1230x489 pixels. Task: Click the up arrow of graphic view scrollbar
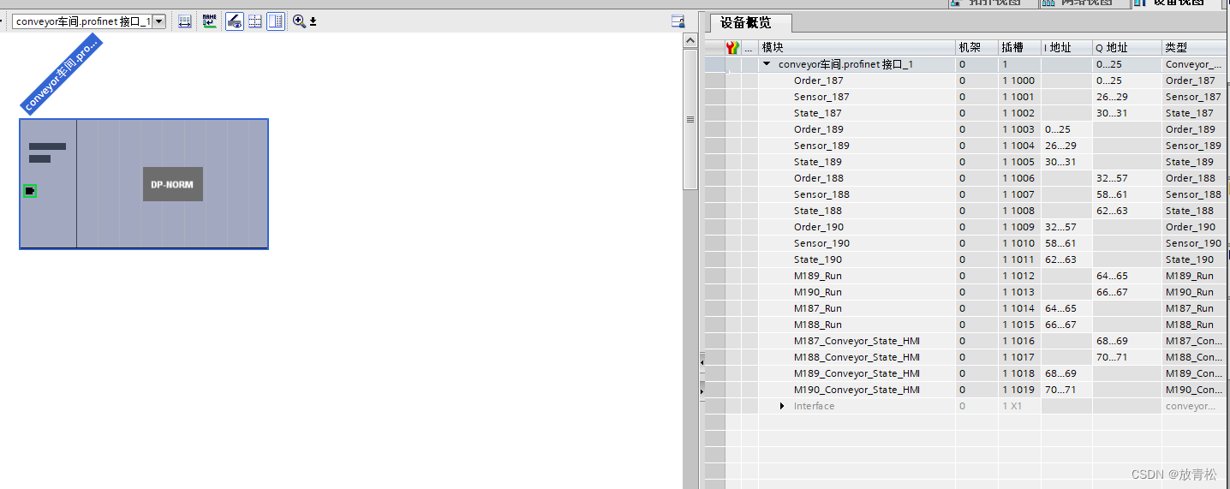click(x=690, y=39)
